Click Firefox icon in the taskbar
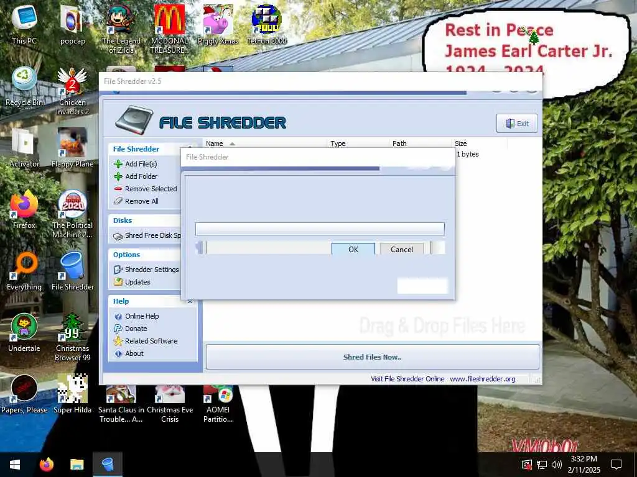 pyautogui.click(x=46, y=465)
